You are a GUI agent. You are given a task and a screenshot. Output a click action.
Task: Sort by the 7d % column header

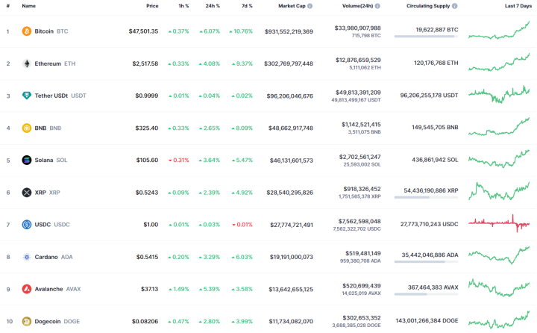coord(247,6)
